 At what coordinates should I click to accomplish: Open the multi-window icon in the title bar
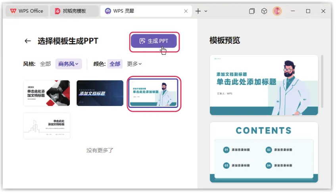(x=252, y=11)
